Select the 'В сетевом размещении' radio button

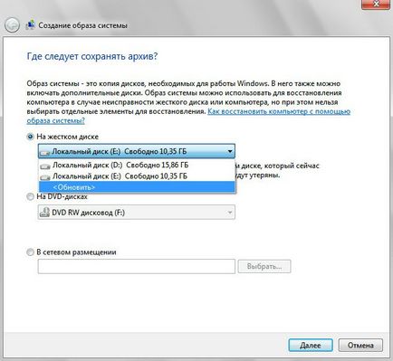[x=30, y=252]
